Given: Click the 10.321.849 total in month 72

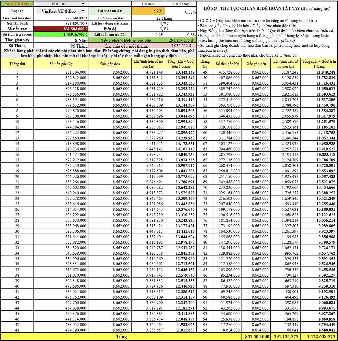Looking at the screenshot, I should pos(319,198).
